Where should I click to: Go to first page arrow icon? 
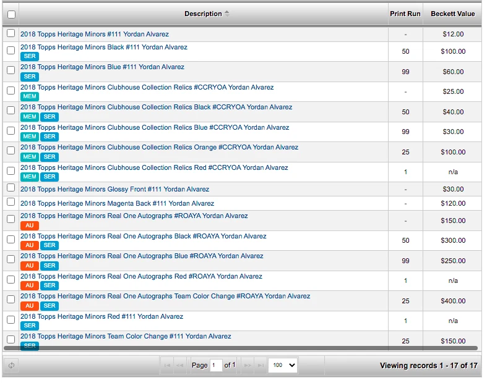[167, 365]
